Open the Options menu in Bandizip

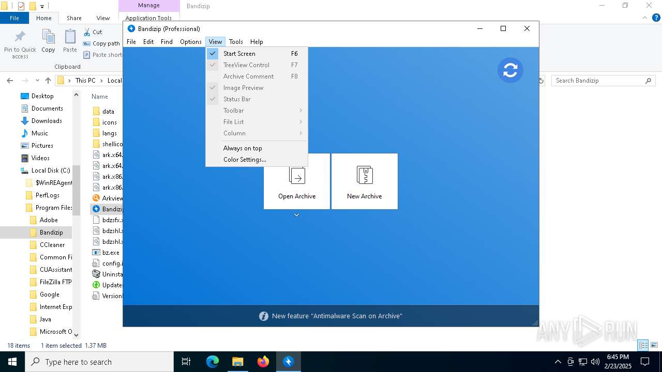pyautogui.click(x=191, y=42)
